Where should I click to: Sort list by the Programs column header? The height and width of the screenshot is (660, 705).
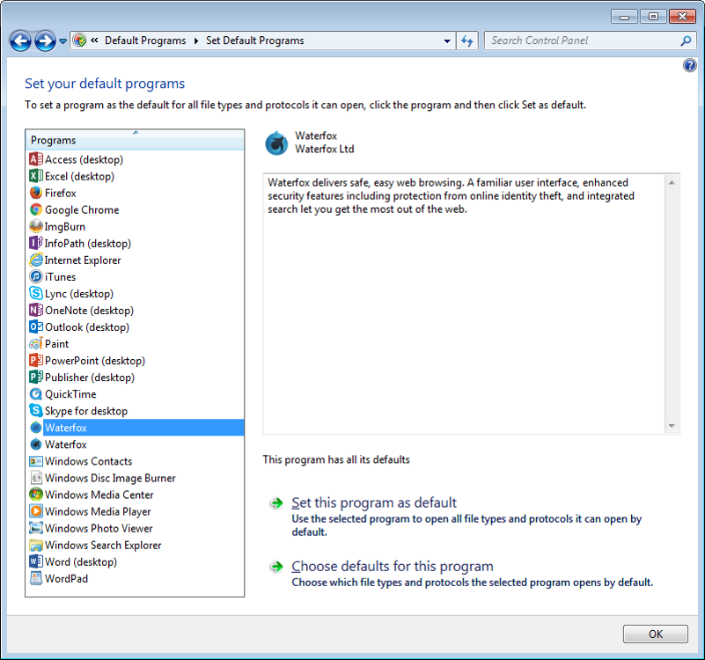[135, 140]
